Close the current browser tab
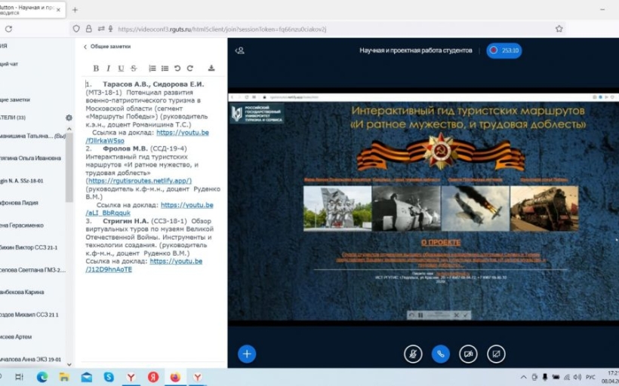619x386 pixels. click(58, 10)
